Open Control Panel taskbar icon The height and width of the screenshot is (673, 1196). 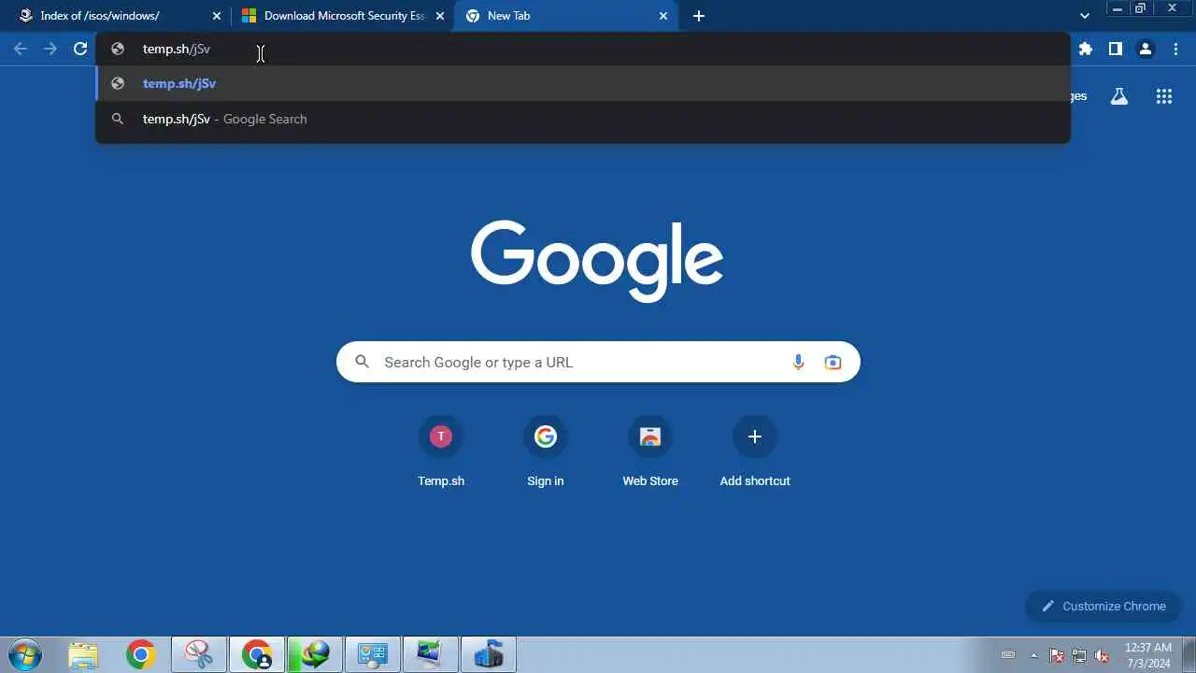click(373, 655)
